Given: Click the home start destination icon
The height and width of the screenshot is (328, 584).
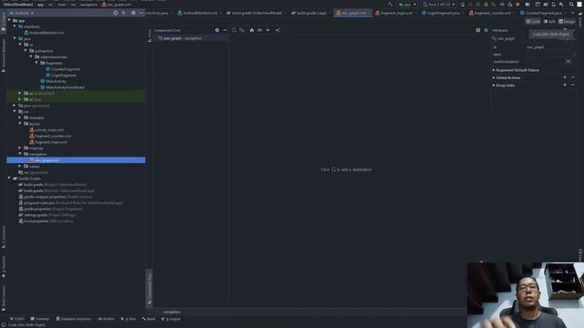Looking at the screenshot, I should pyautogui.click(x=252, y=30).
